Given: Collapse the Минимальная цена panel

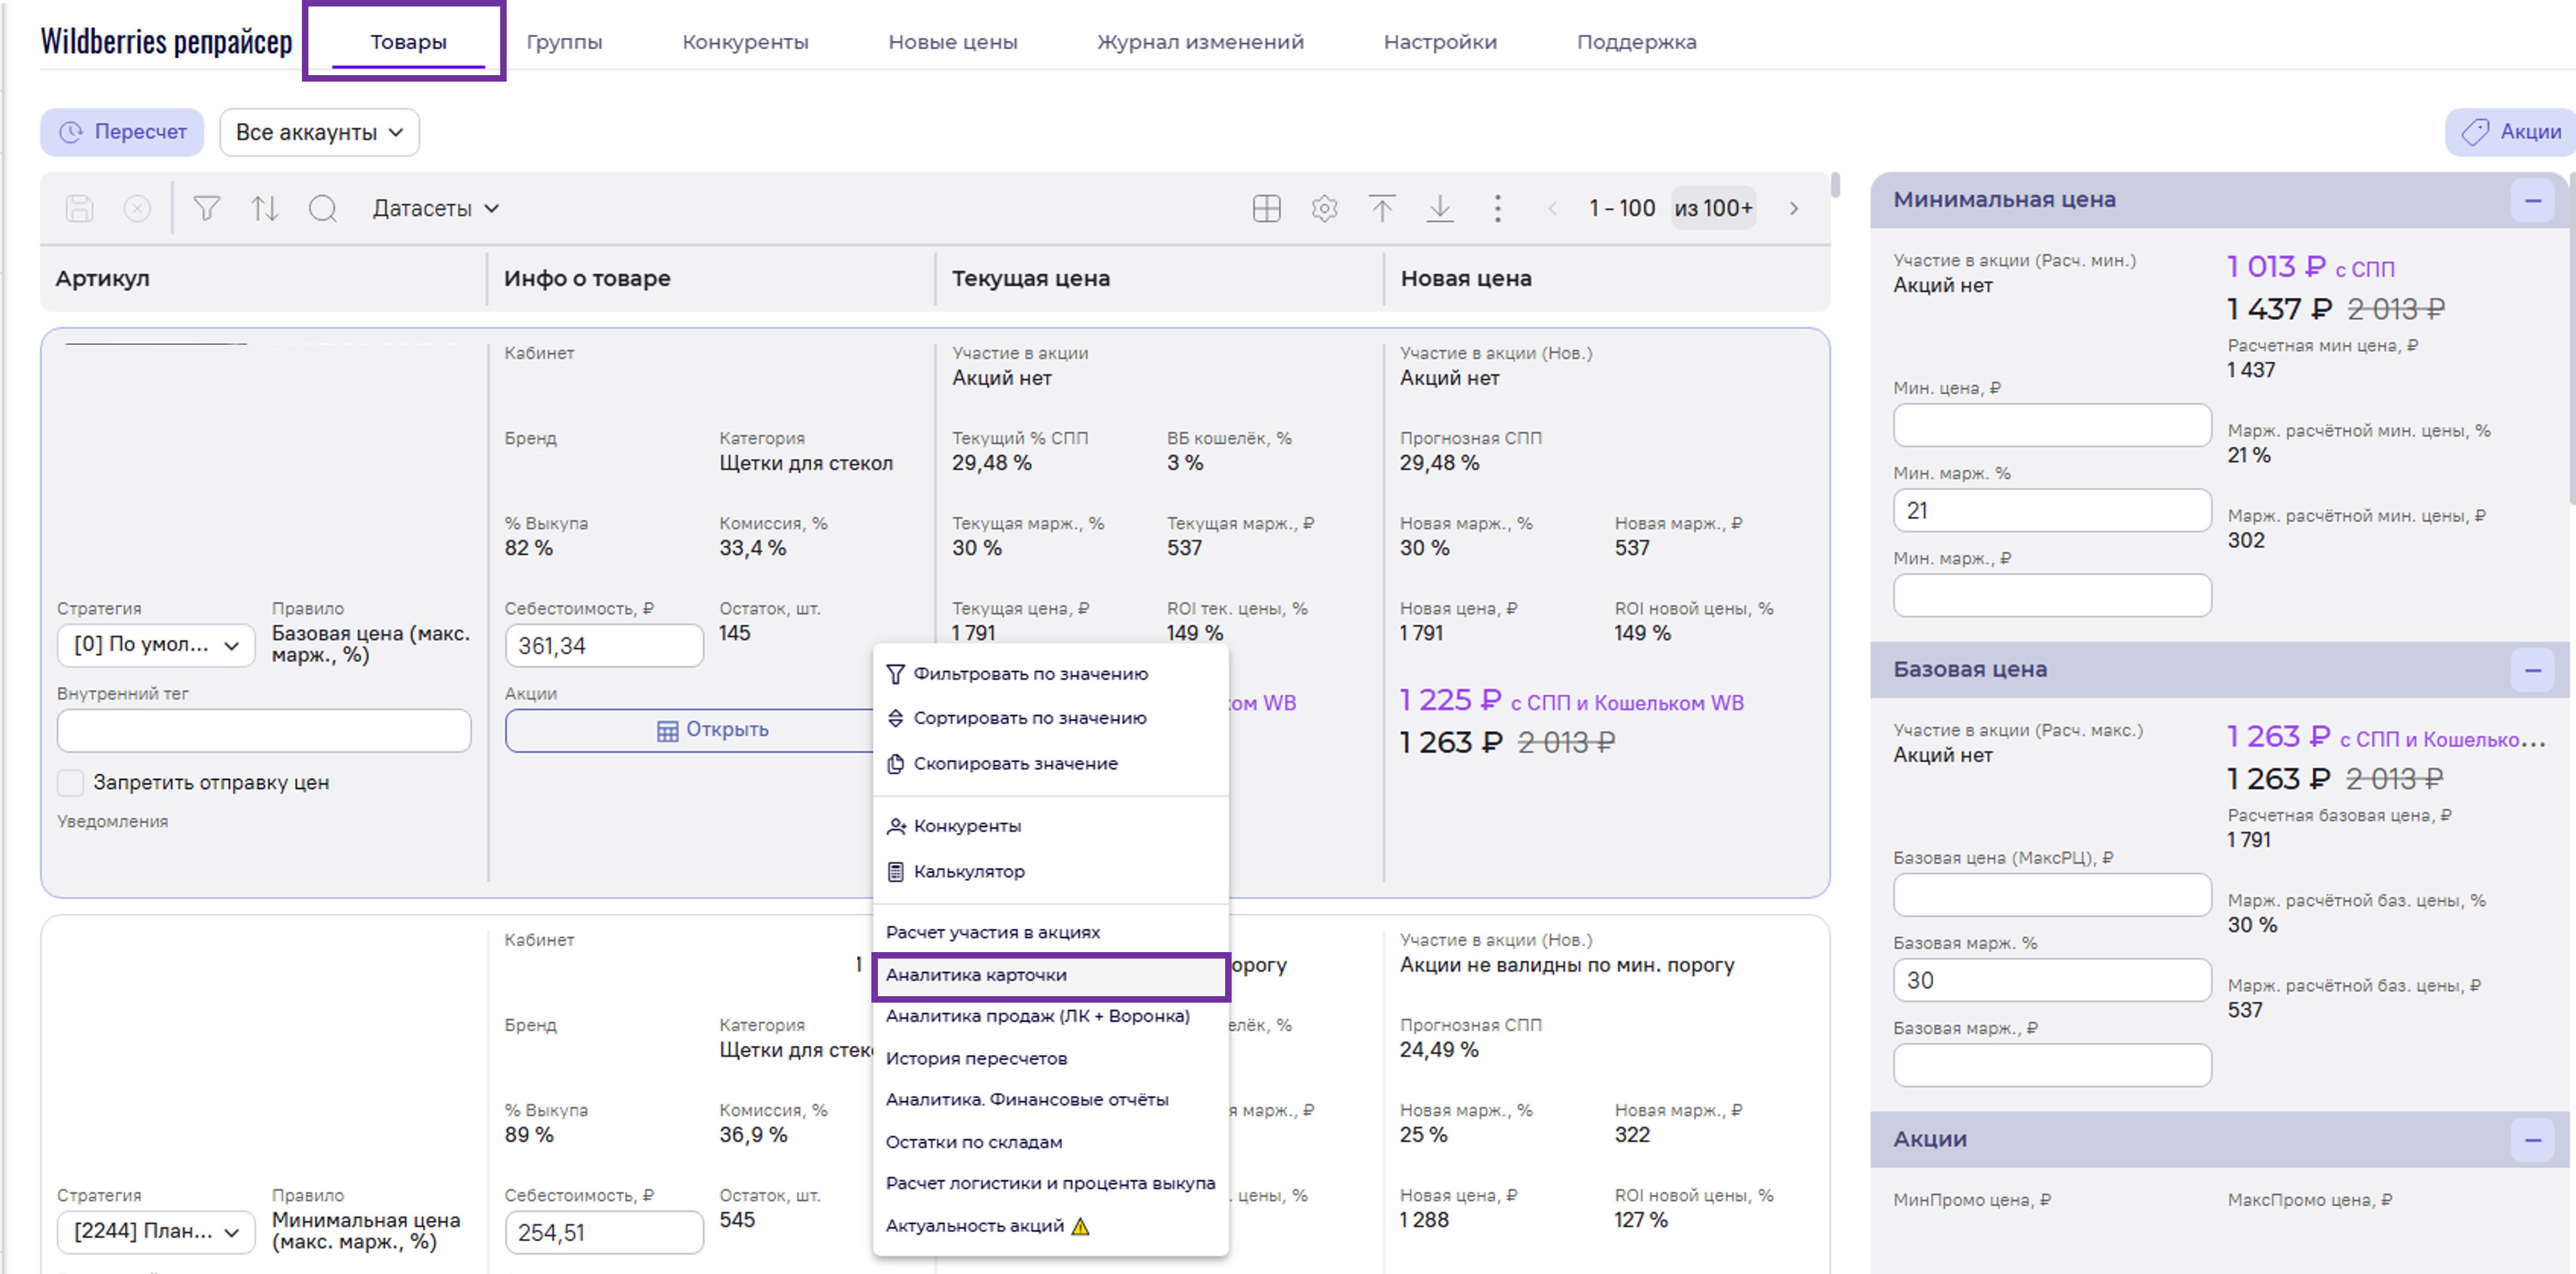Looking at the screenshot, I should pyautogui.click(x=2532, y=200).
